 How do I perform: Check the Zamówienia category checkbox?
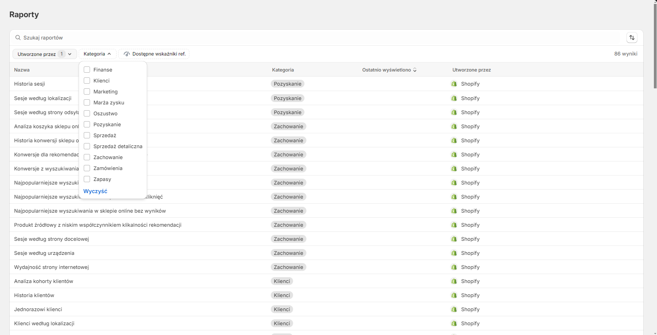87,168
